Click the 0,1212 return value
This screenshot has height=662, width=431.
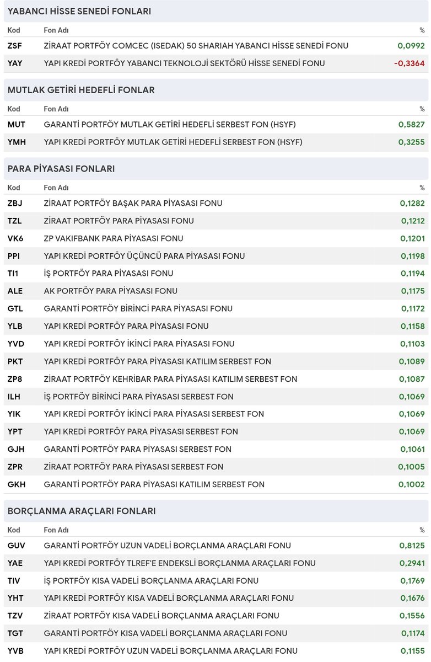413,221
